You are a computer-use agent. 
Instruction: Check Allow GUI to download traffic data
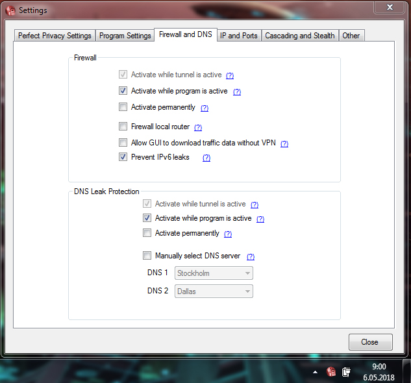123,143
